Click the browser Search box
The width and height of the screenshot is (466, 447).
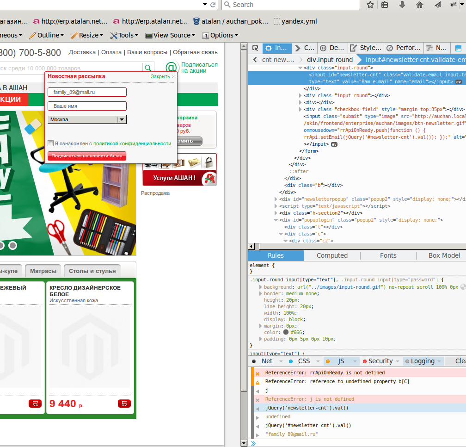tap(291, 5)
